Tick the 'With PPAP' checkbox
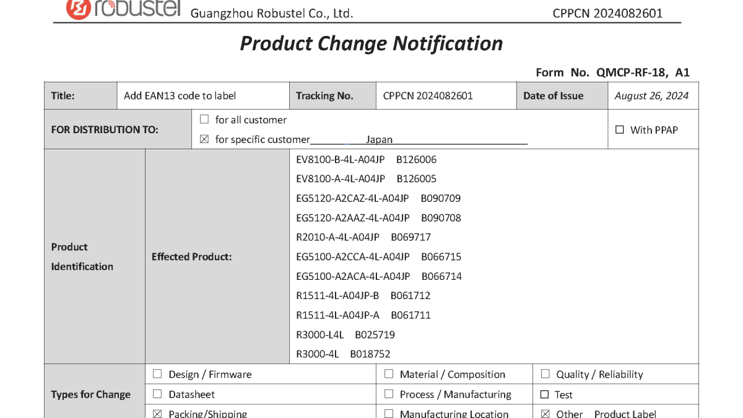 tap(620, 129)
